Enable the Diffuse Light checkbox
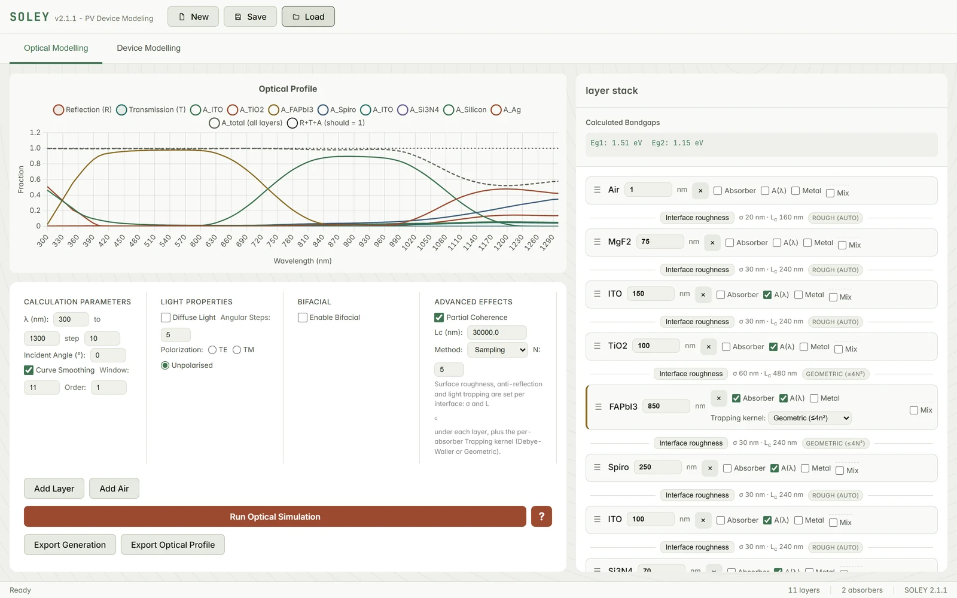 [166, 318]
